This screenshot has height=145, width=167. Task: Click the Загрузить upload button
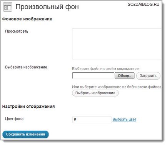[148, 76]
